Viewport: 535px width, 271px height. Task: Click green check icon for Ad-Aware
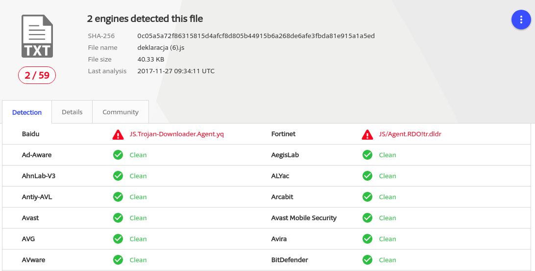pyautogui.click(x=118, y=155)
